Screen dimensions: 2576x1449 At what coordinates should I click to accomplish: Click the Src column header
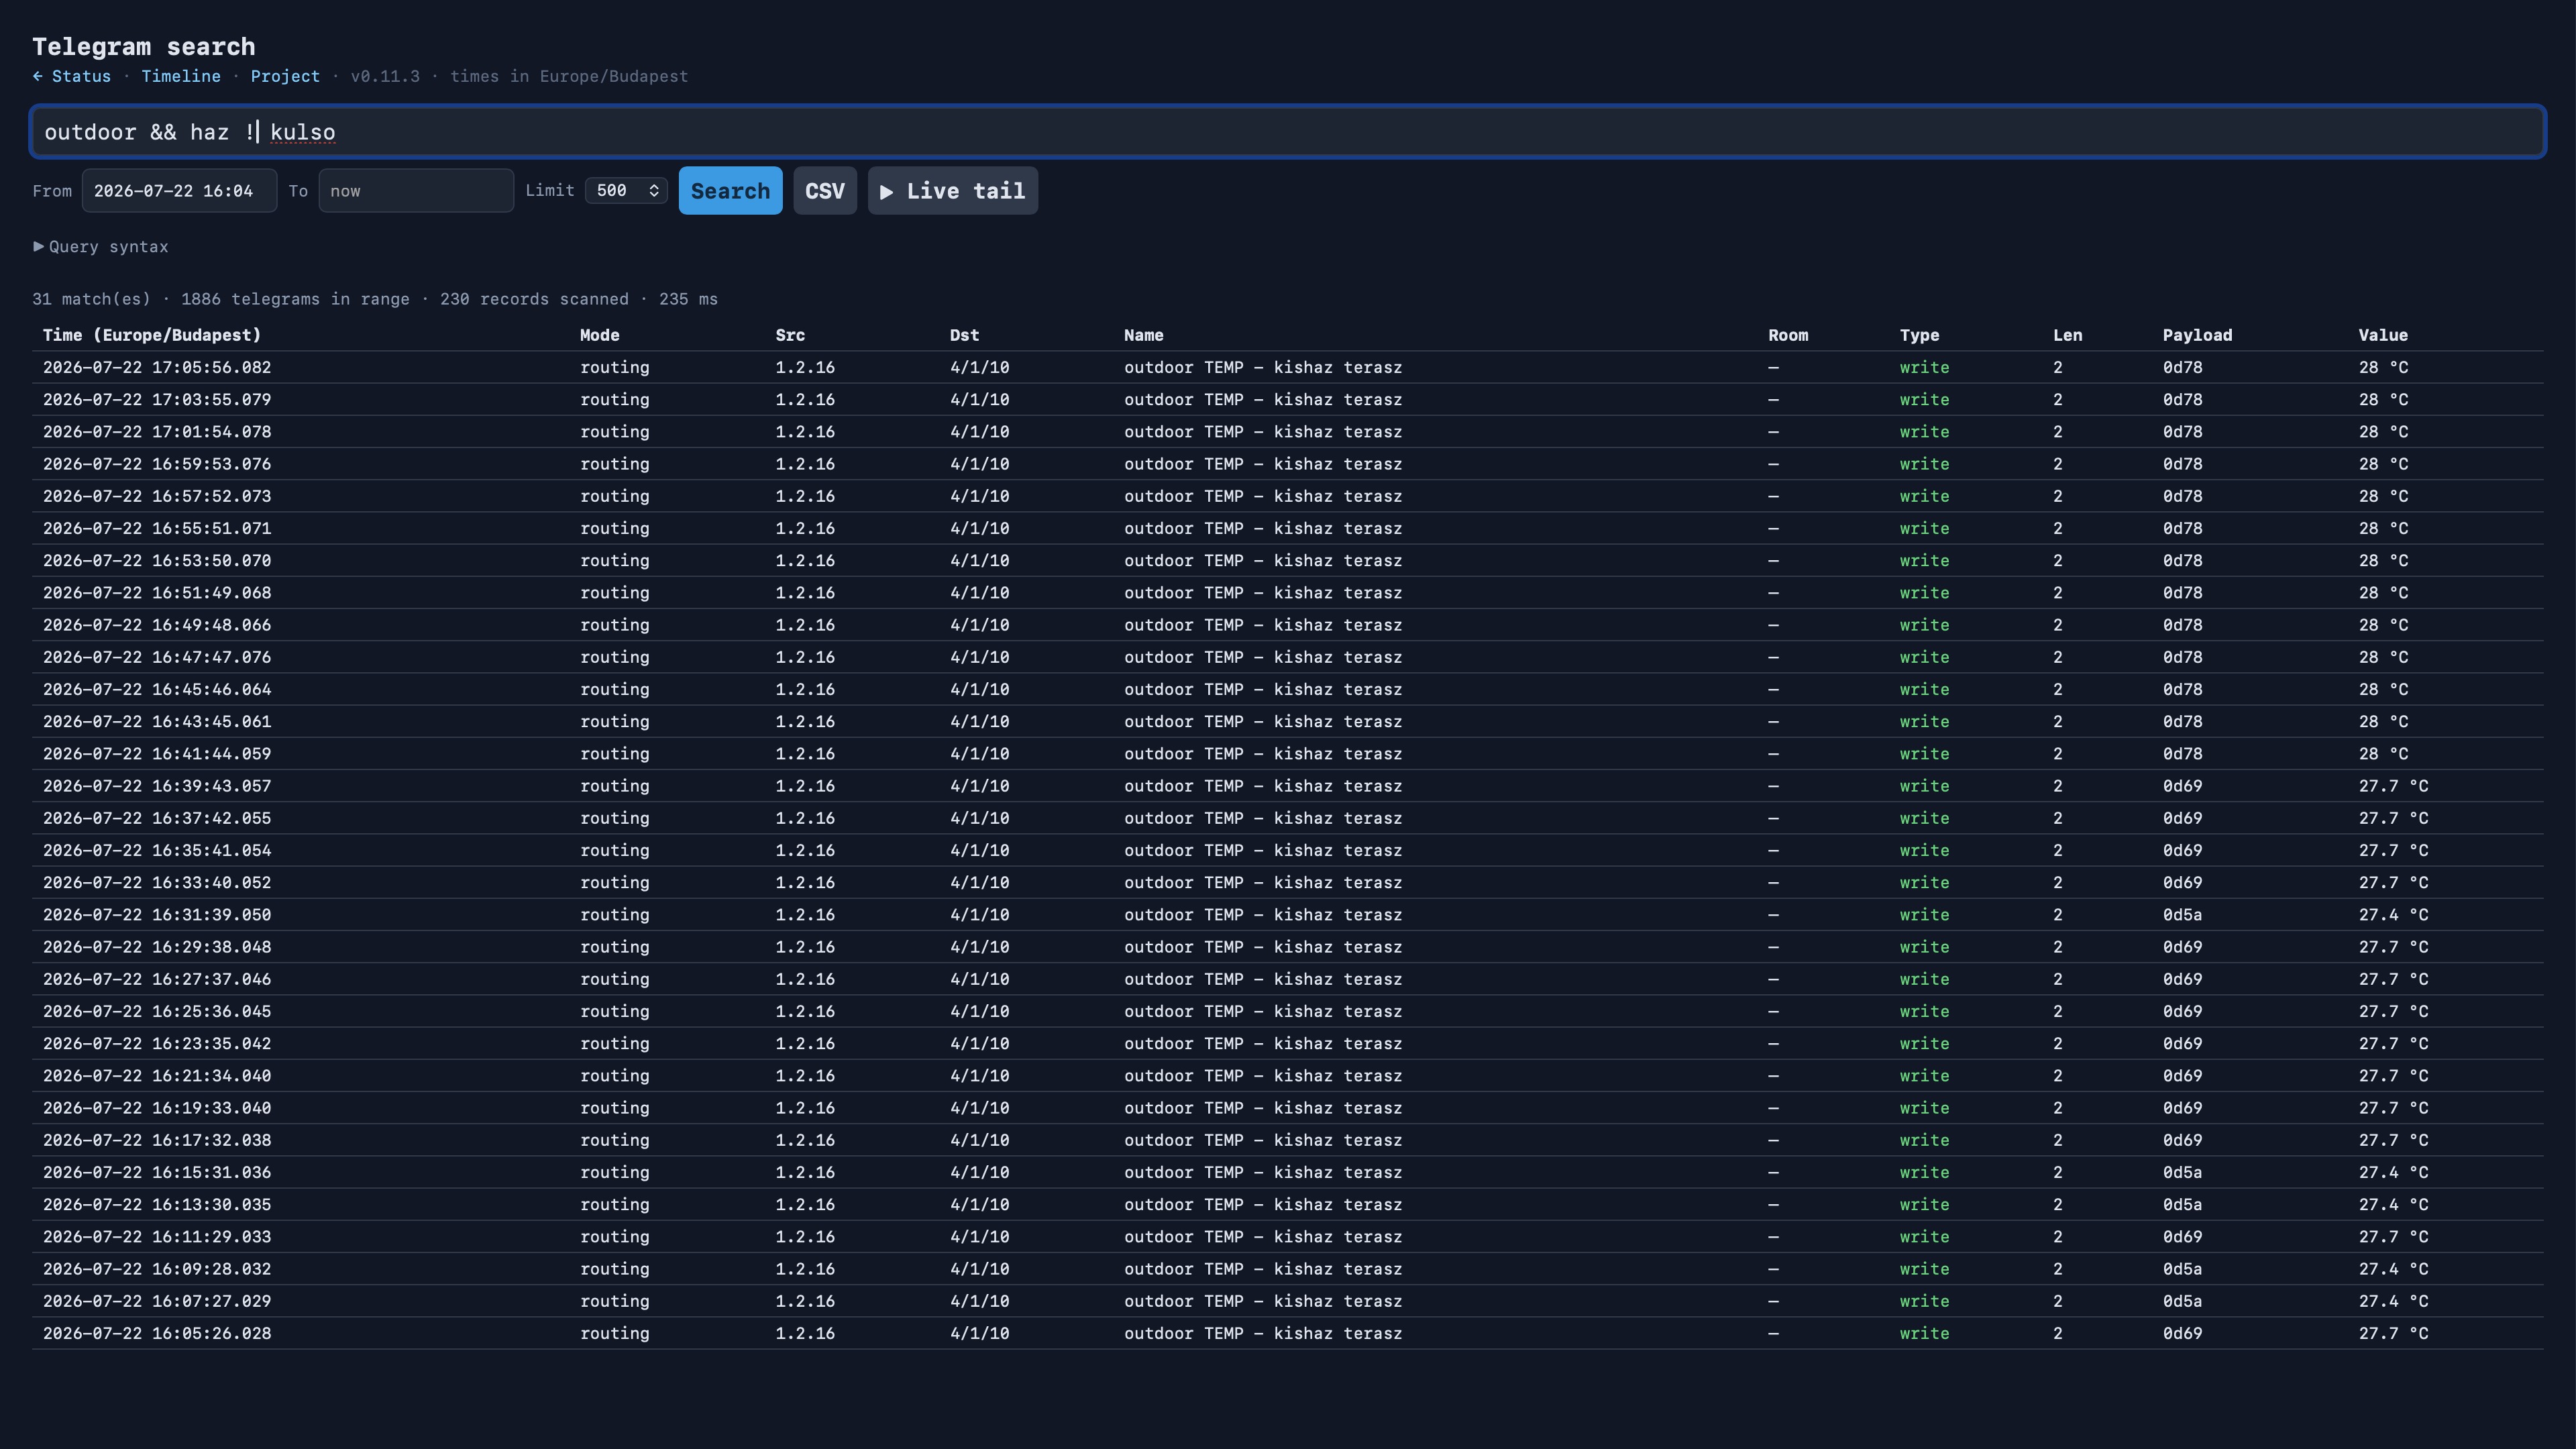[x=790, y=335]
